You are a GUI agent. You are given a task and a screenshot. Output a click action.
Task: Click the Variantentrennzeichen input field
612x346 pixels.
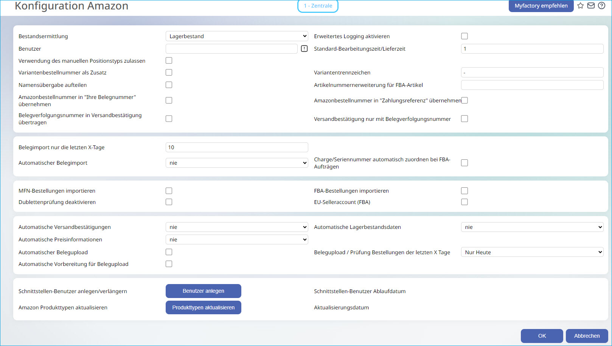click(532, 73)
